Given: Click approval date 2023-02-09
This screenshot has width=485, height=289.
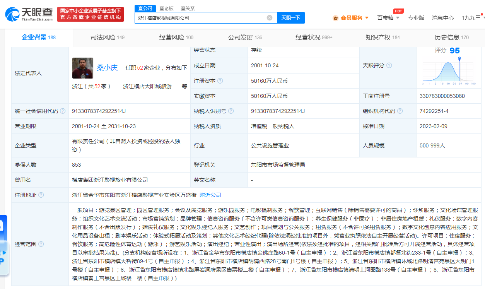Looking at the screenshot, I should pyautogui.click(x=434, y=126).
